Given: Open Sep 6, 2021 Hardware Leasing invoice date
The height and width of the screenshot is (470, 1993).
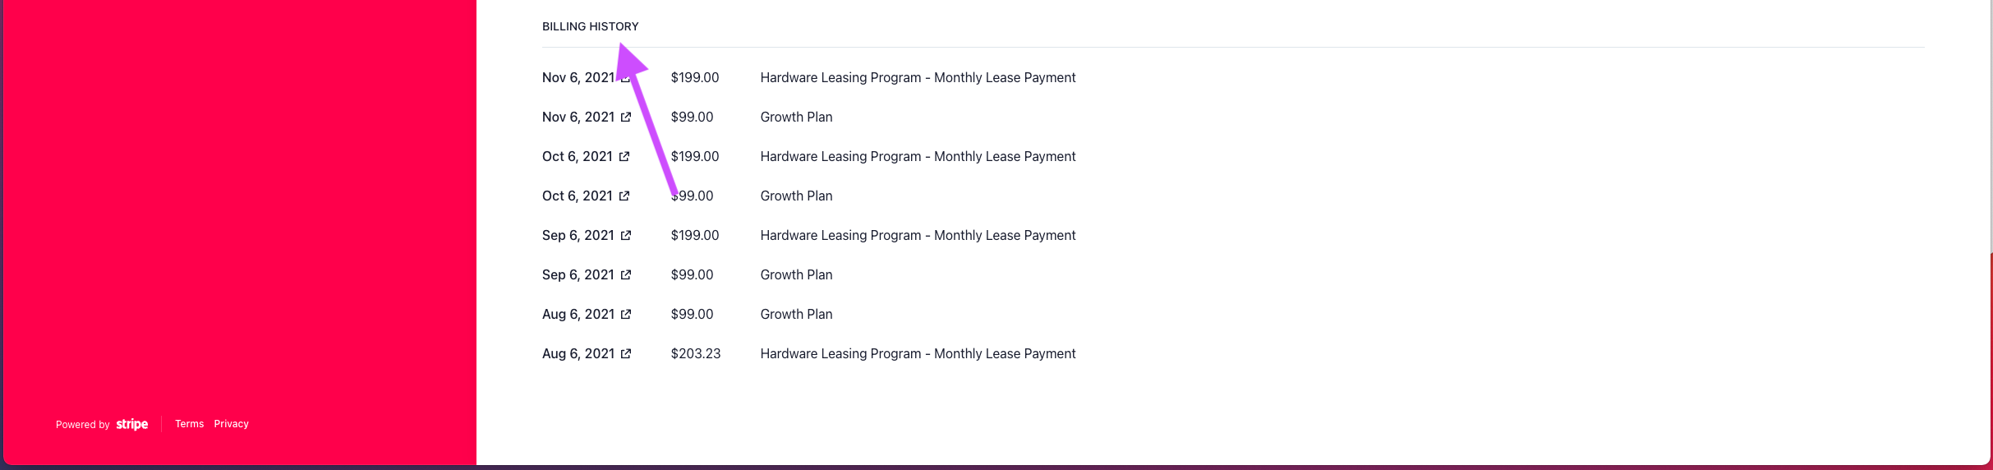Looking at the screenshot, I should (x=578, y=235).
